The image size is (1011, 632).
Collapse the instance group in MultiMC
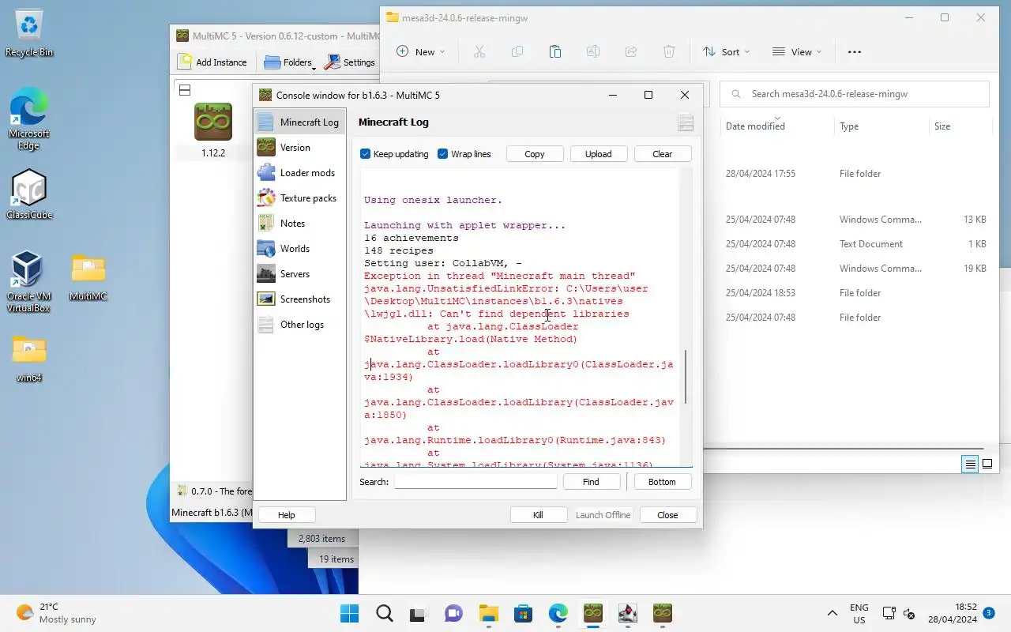click(x=185, y=90)
